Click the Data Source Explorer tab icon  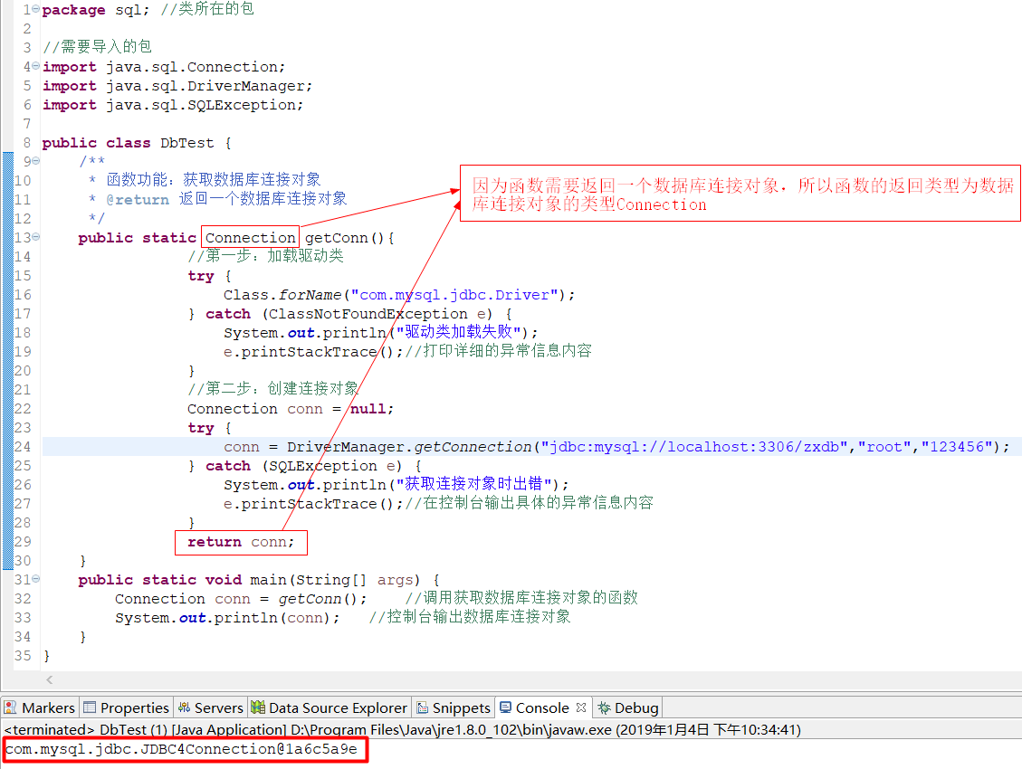coord(258,707)
